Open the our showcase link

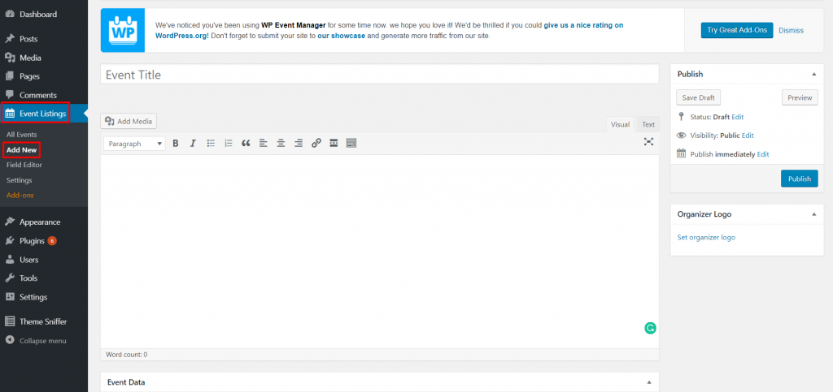click(341, 36)
